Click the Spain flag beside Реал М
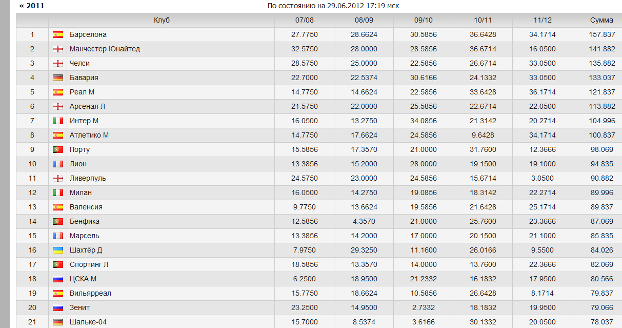 coord(58,92)
